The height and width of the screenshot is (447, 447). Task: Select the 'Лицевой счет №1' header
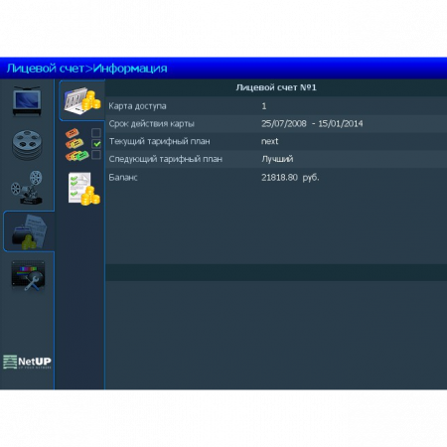(276, 87)
